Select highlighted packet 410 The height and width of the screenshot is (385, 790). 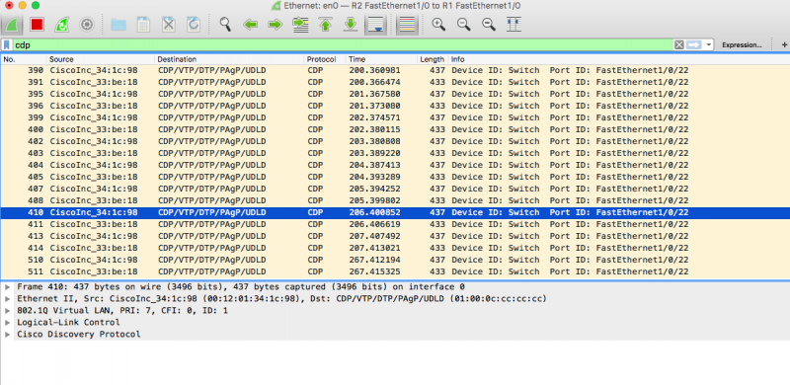click(x=395, y=212)
